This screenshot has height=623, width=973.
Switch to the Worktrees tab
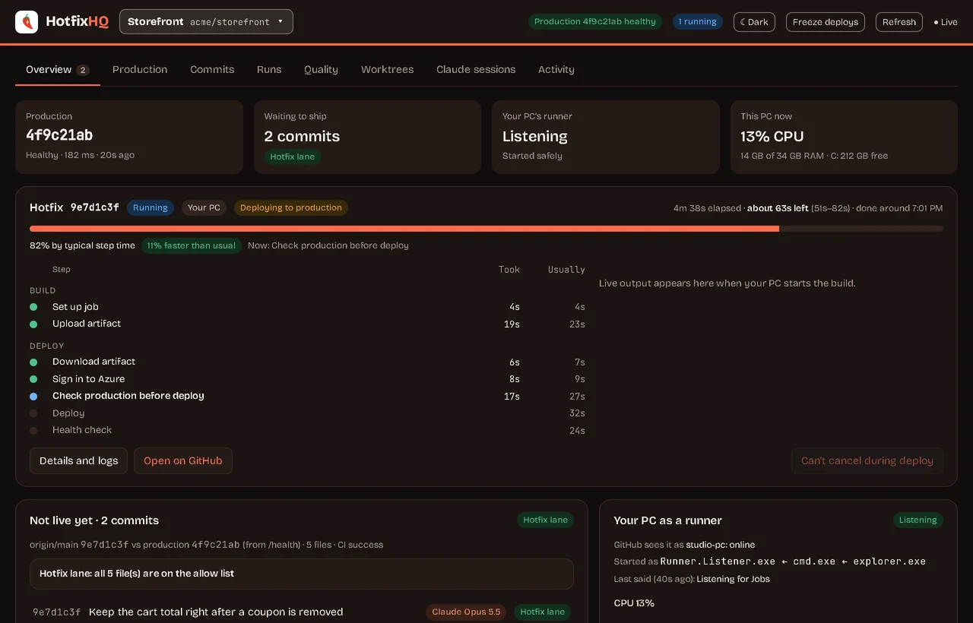[387, 69]
